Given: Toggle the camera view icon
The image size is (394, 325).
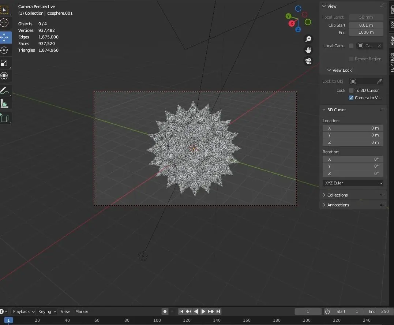Looking at the screenshot, I should point(308,61).
